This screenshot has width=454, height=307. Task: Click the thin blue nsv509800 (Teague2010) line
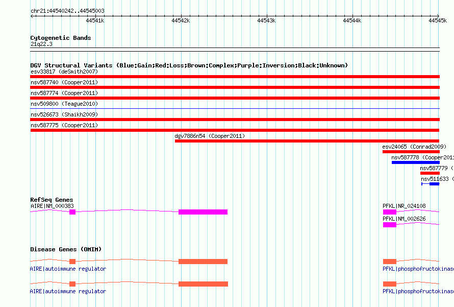coord(235,108)
